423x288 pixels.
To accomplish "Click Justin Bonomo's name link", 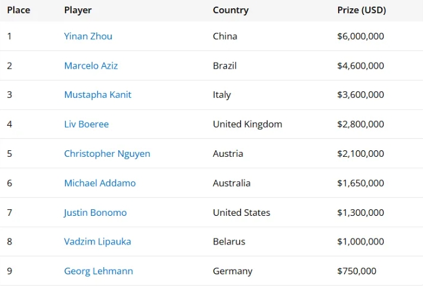I will click(x=95, y=213).
